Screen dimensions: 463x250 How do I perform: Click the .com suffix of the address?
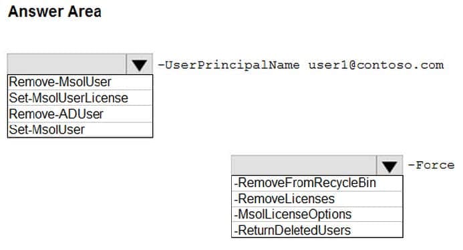tap(428, 65)
